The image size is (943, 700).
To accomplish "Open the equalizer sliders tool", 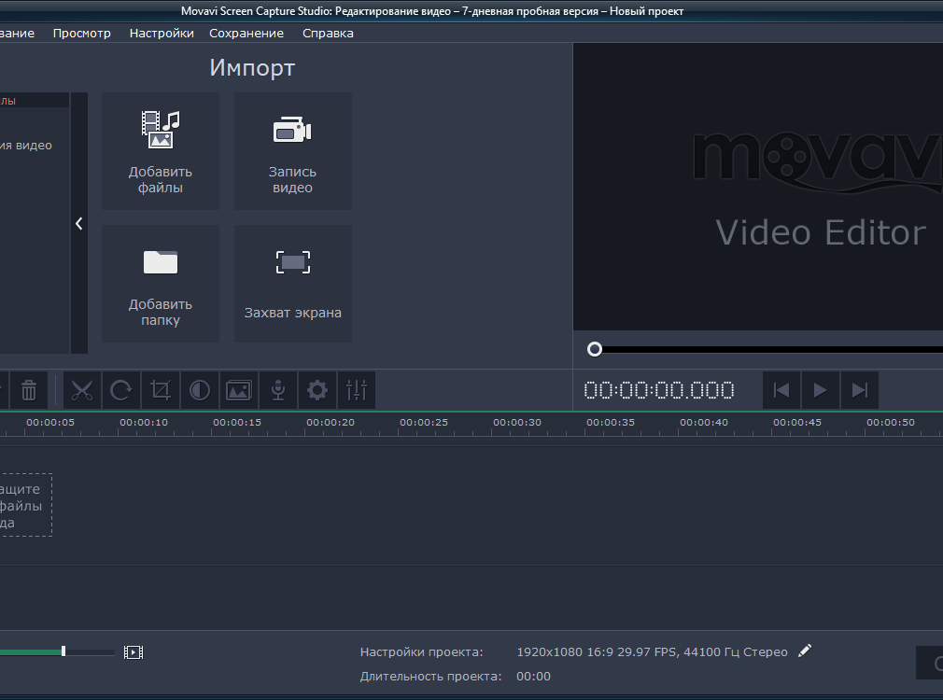I will [x=357, y=390].
